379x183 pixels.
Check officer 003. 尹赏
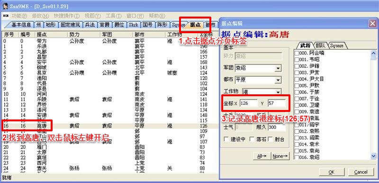pyautogui.click(x=297, y=73)
